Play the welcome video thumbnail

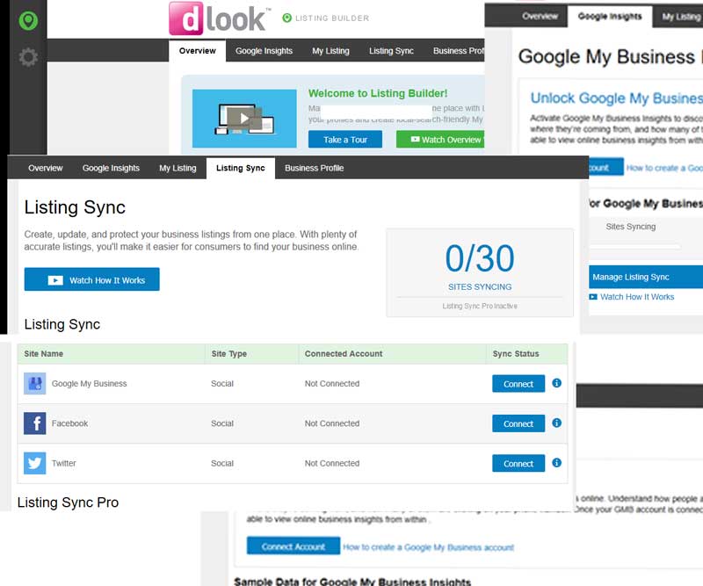tap(244, 119)
